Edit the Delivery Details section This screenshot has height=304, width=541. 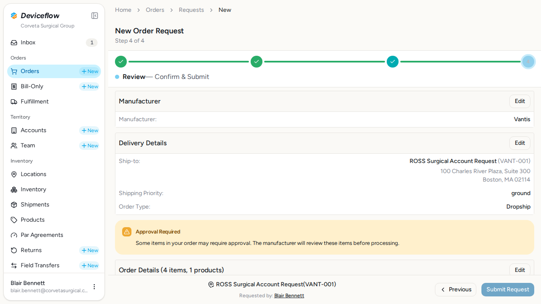tap(520, 143)
